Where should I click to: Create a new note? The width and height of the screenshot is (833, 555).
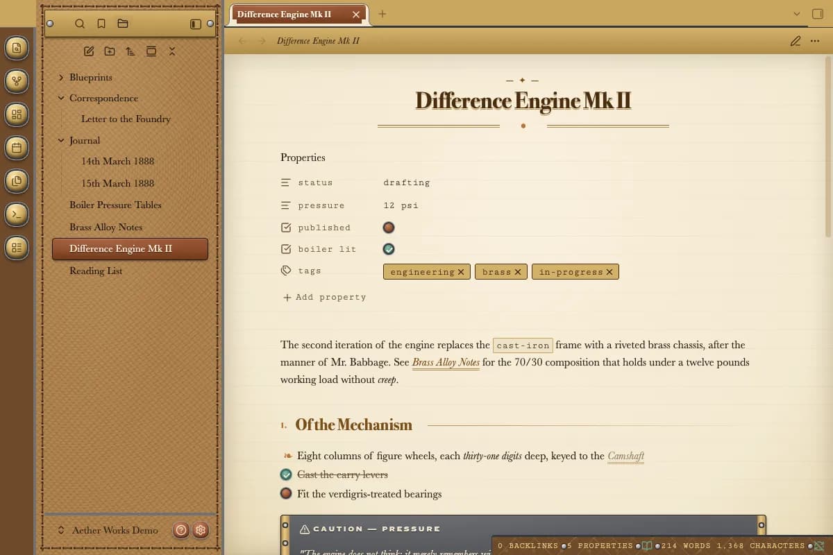click(89, 51)
